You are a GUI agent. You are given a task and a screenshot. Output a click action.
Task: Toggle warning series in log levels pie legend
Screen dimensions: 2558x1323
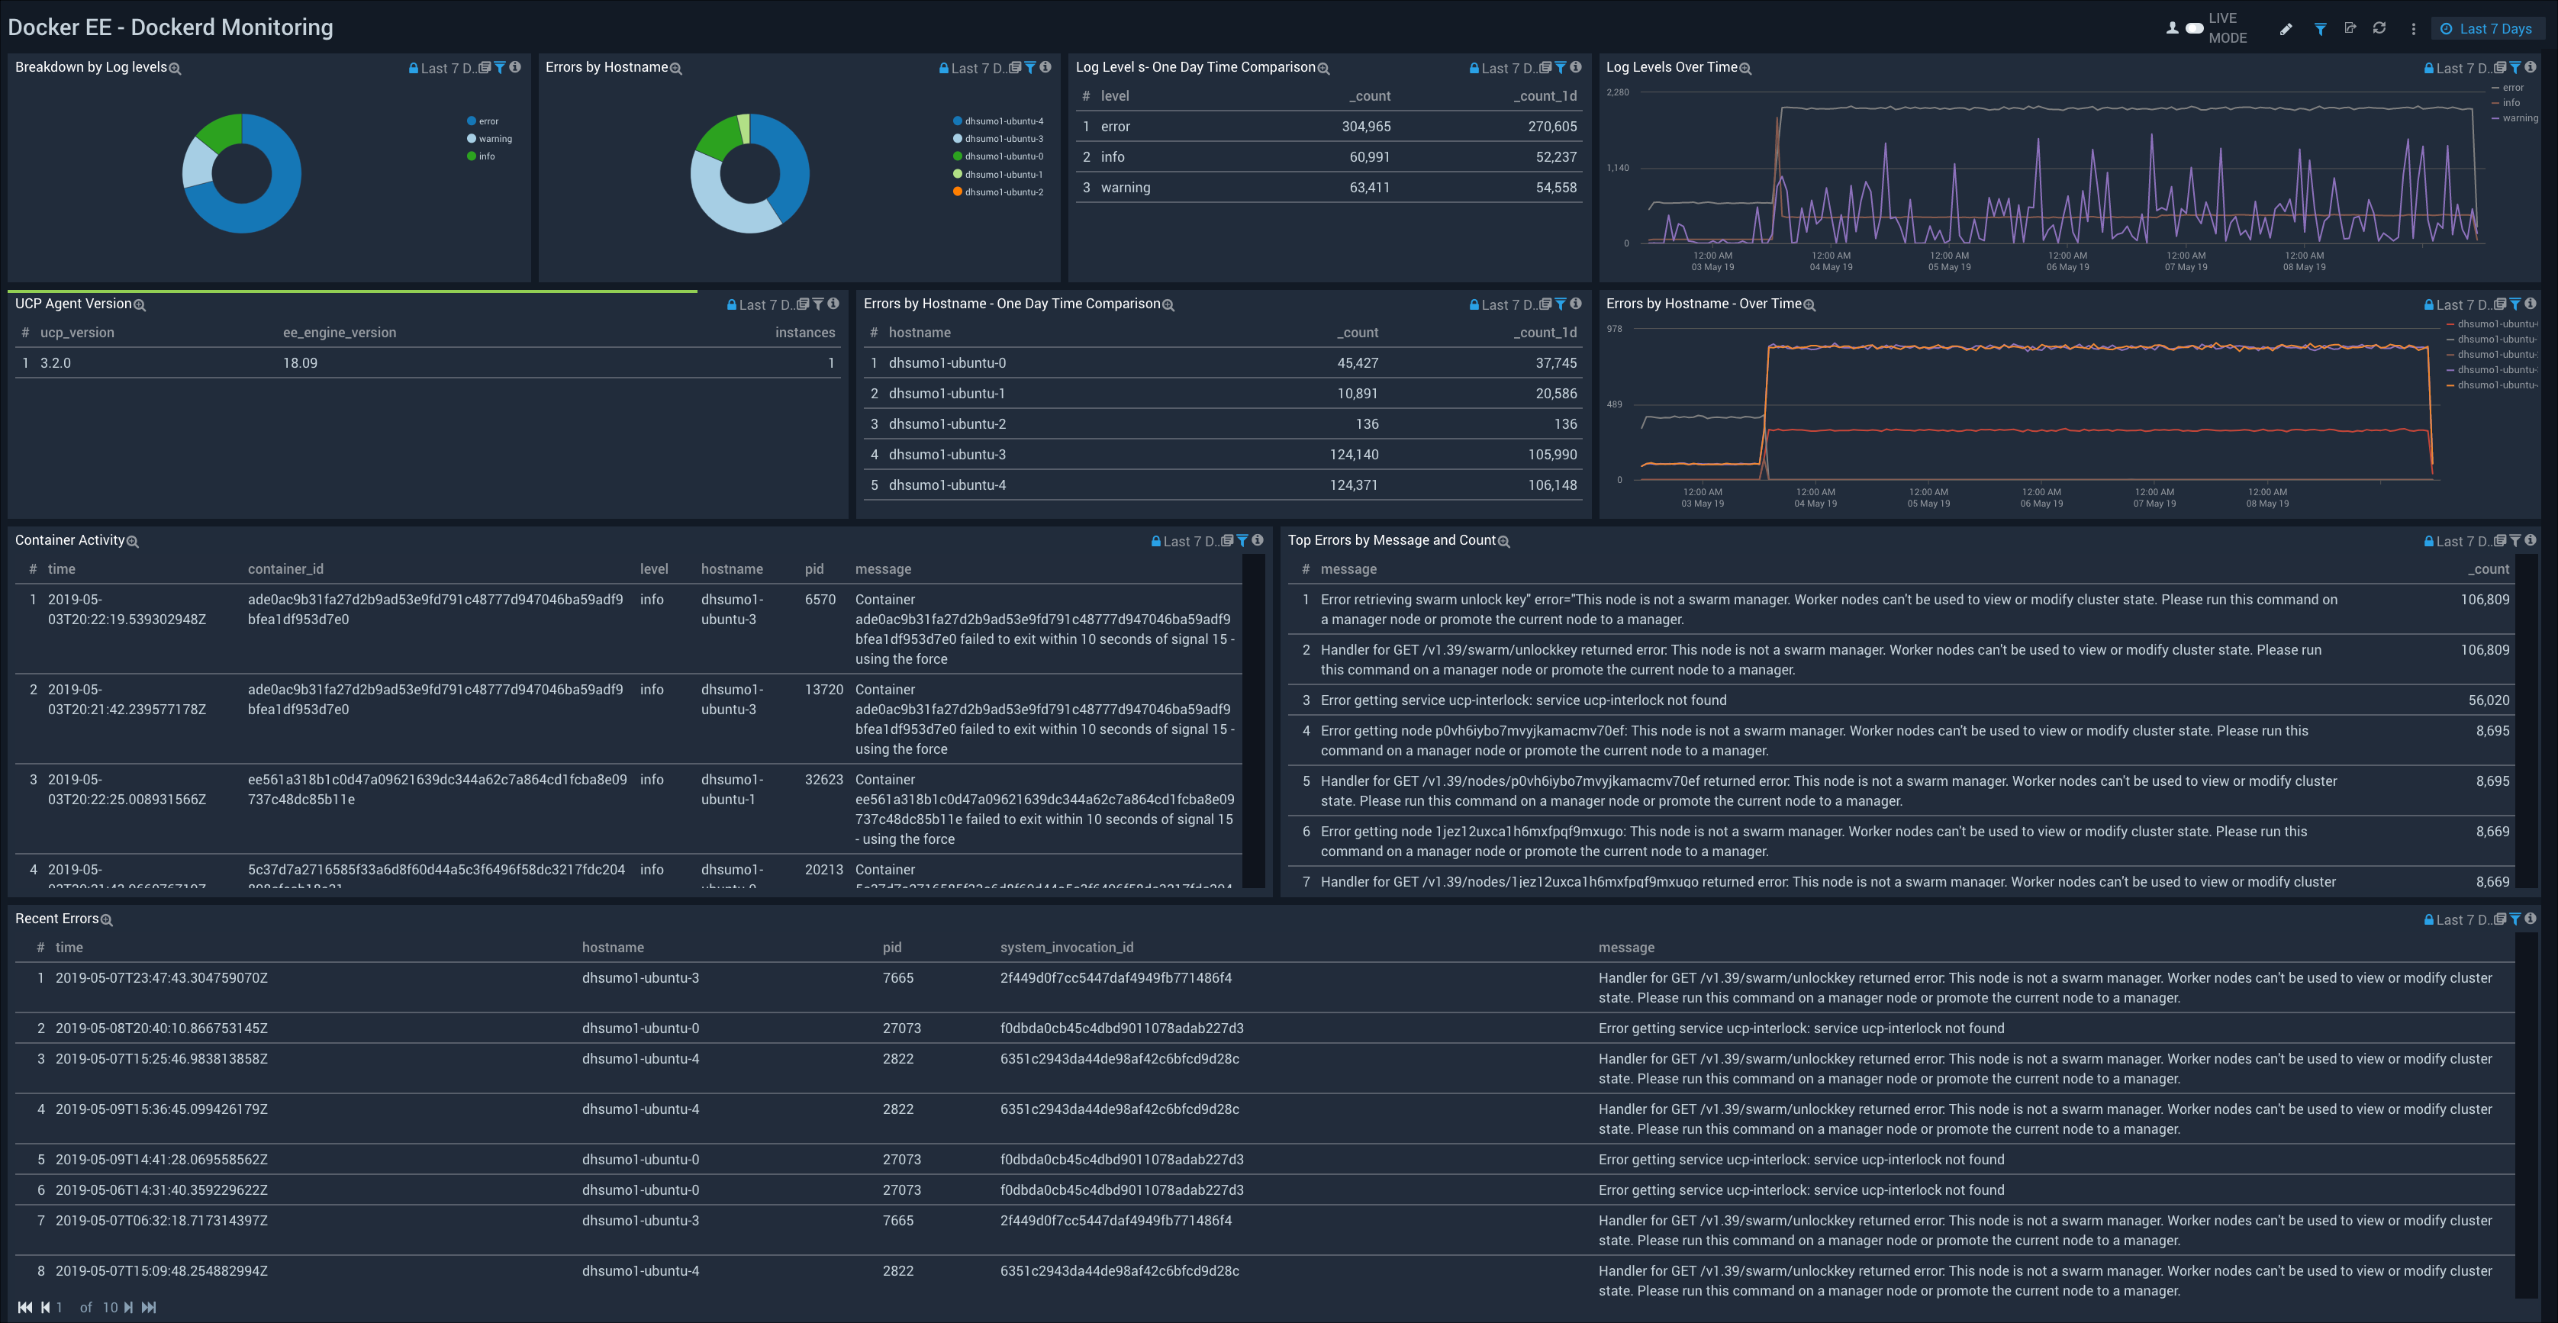(x=490, y=139)
